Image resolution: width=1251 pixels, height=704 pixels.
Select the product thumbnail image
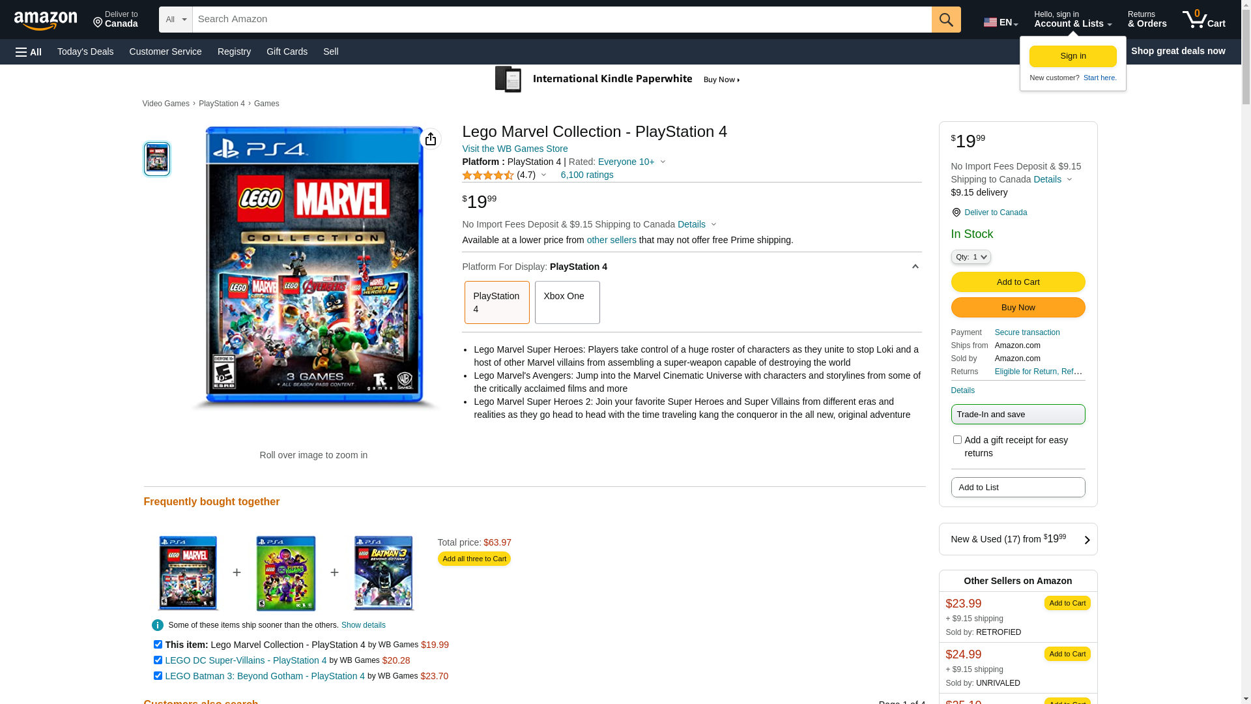coord(157,159)
